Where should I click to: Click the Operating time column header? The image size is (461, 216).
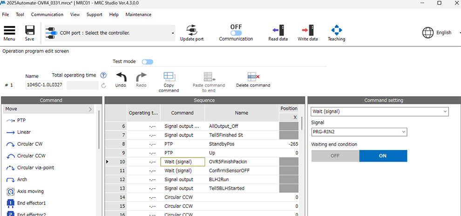point(144,113)
